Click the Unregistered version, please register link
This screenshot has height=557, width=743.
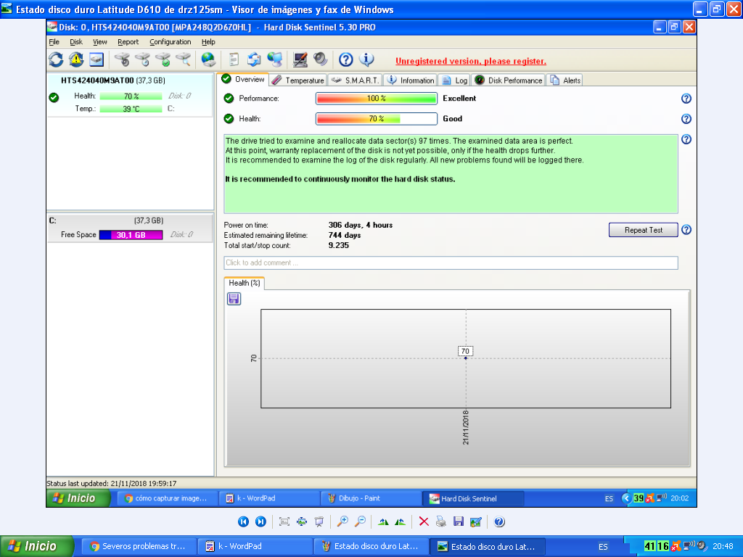(x=470, y=61)
